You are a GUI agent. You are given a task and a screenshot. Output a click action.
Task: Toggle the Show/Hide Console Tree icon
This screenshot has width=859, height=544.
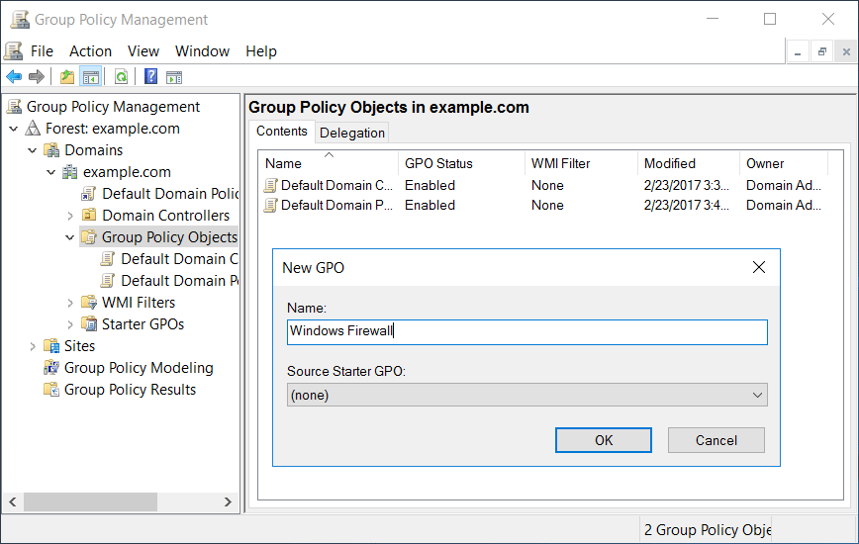click(91, 76)
